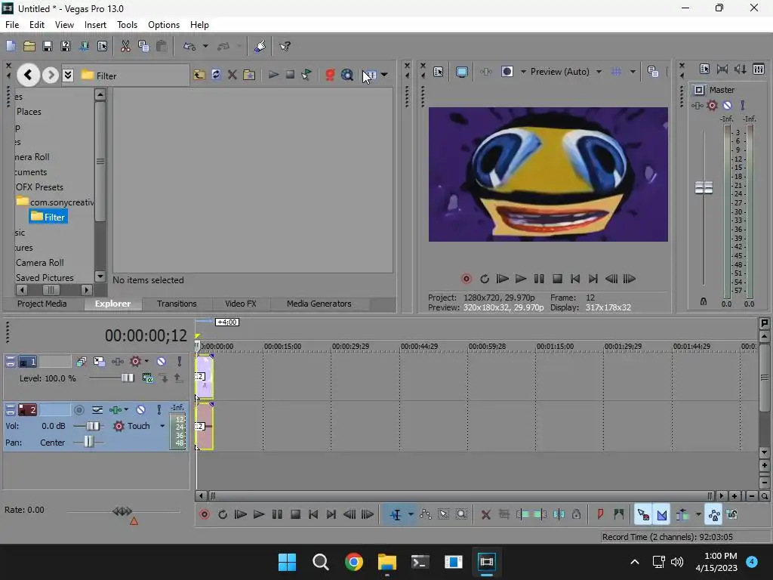Click the scroll-down arrow in folder tree
Image resolution: width=773 pixels, height=580 pixels.
pyautogui.click(x=100, y=276)
